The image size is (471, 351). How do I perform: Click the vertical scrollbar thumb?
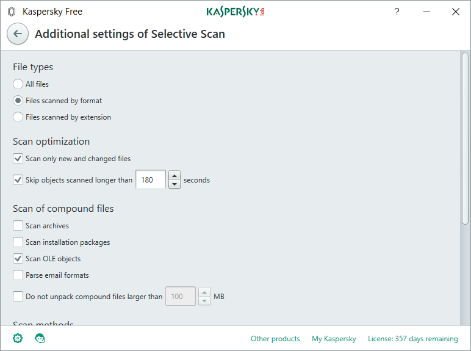pyautogui.click(x=465, y=139)
